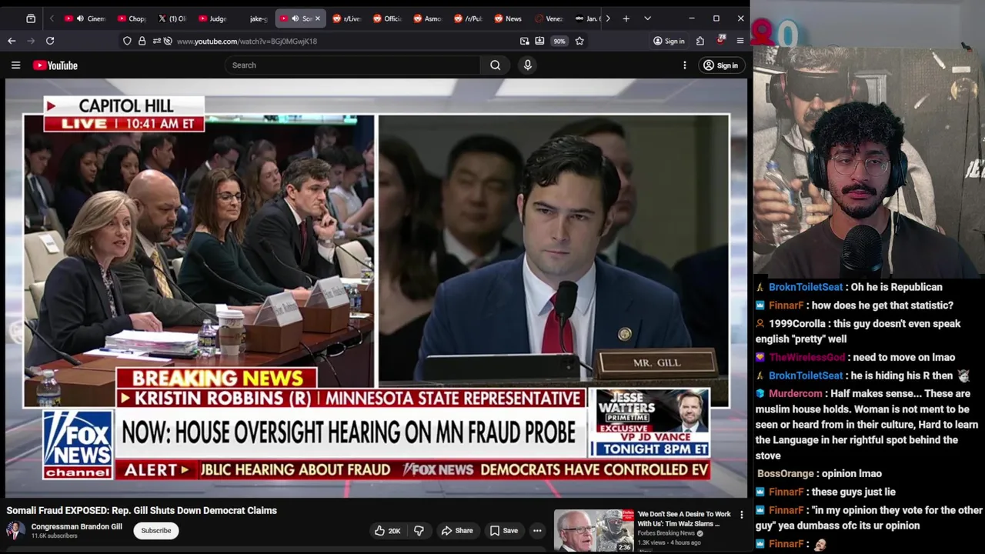Switch to the Jan. tab
The width and height of the screenshot is (985, 554).
pyautogui.click(x=586, y=18)
